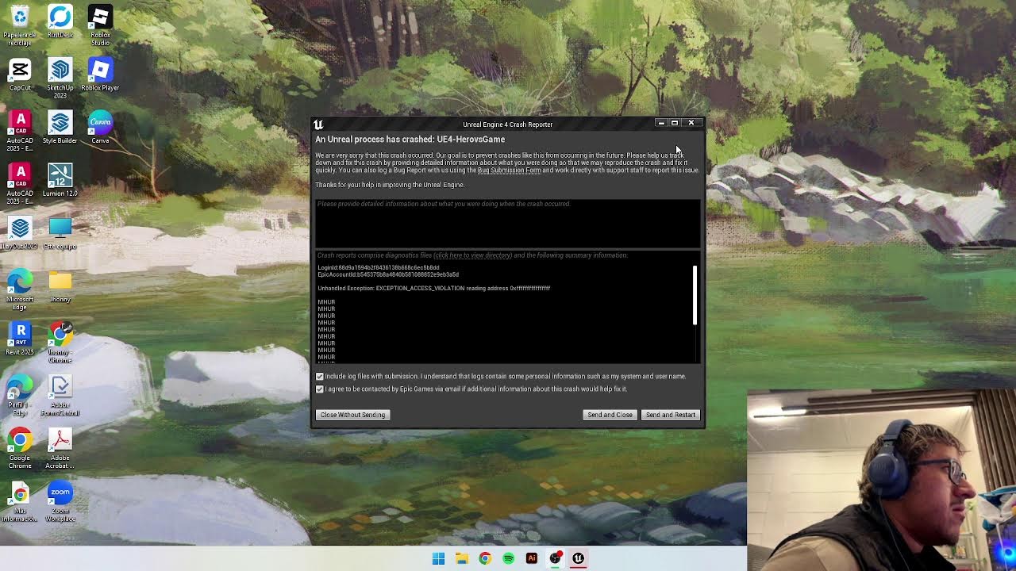
Task: Follow the 'click here to view directory' link
Action: point(473,255)
